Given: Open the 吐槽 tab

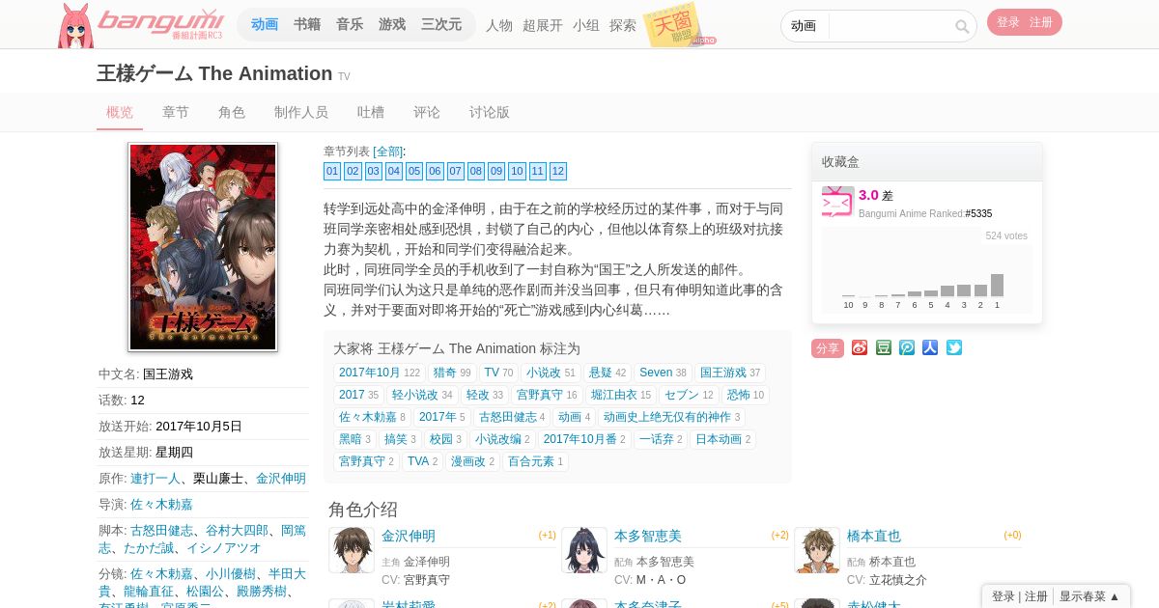Looking at the screenshot, I should [x=371, y=112].
